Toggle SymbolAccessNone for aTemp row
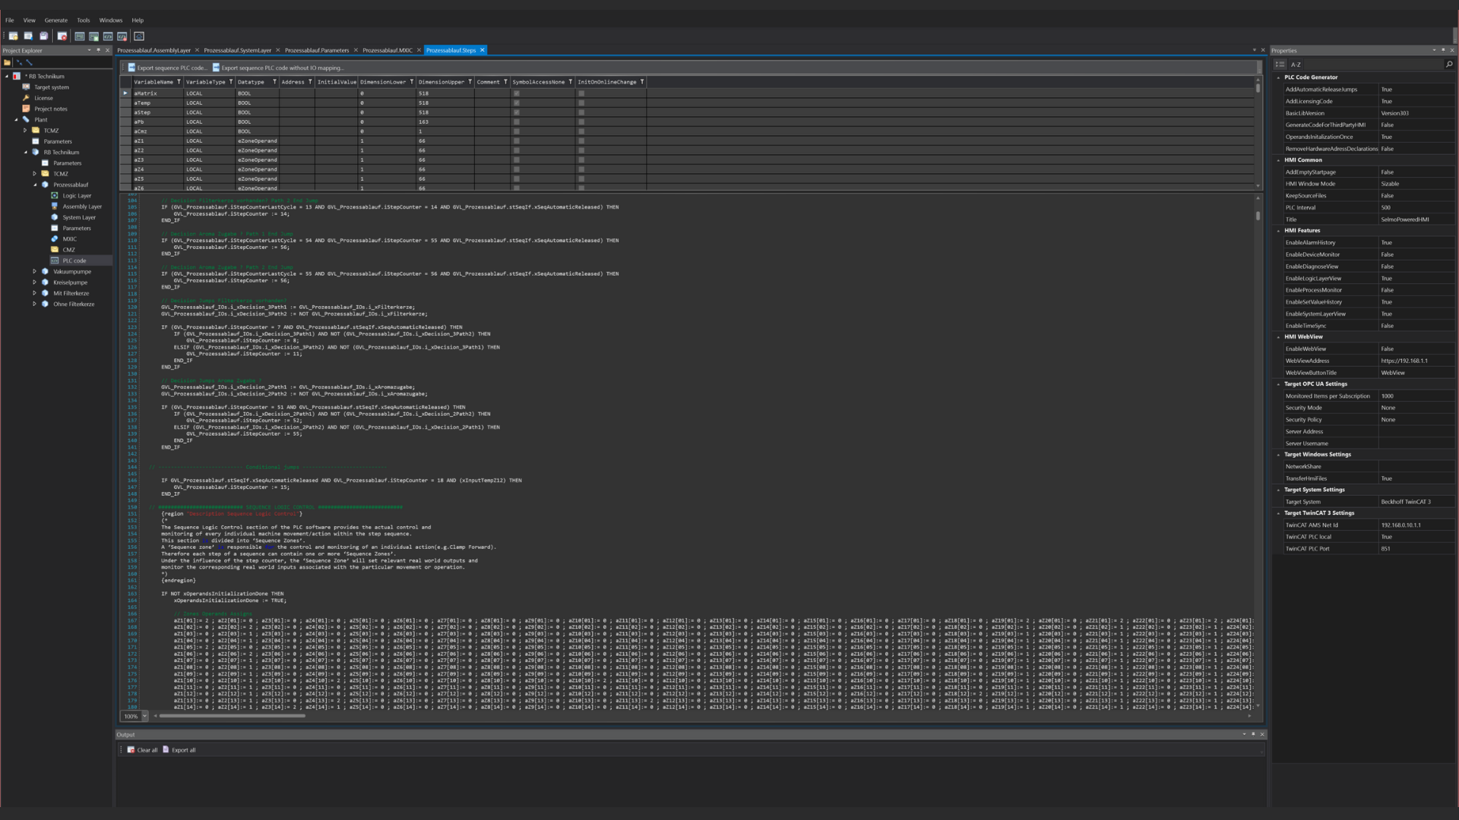This screenshot has height=820, width=1459. pyautogui.click(x=517, y=102)
